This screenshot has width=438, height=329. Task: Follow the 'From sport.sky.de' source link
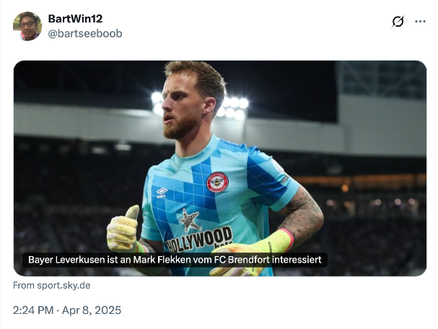click(x=52, y=286)
